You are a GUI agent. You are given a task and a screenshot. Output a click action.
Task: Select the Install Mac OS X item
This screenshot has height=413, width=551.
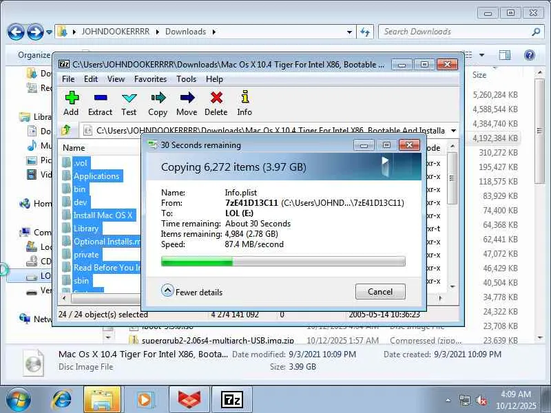103,215
